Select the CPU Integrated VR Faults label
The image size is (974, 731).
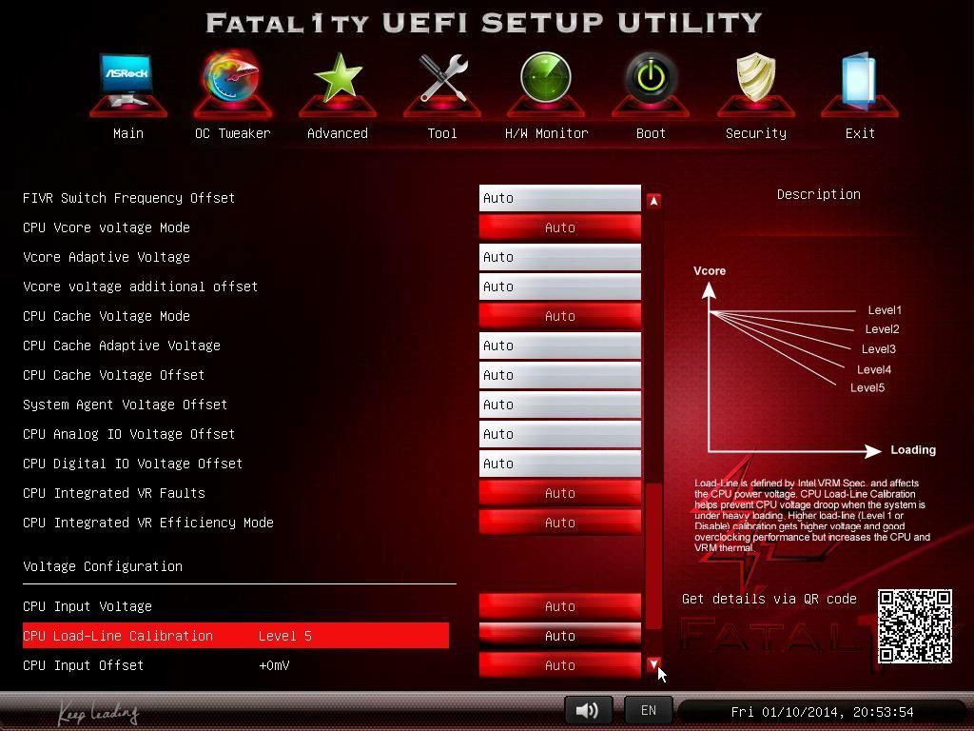click(114, 493)
